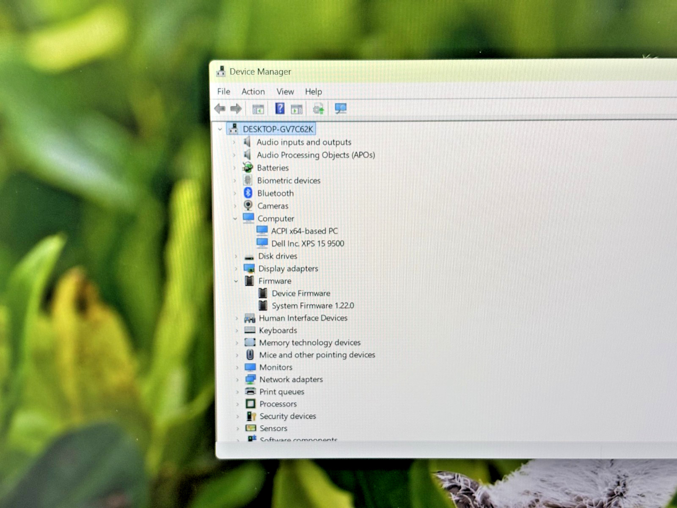
Task: Click the Update driver toolbar icon
Action: click(319, 109)
